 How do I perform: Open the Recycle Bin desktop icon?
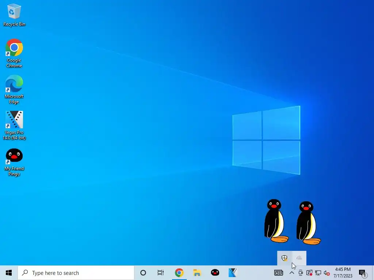click(14, 15)
